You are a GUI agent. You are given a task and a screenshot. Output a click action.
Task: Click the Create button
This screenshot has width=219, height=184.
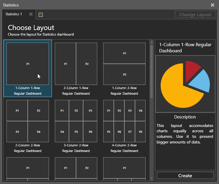pos(185,175)
